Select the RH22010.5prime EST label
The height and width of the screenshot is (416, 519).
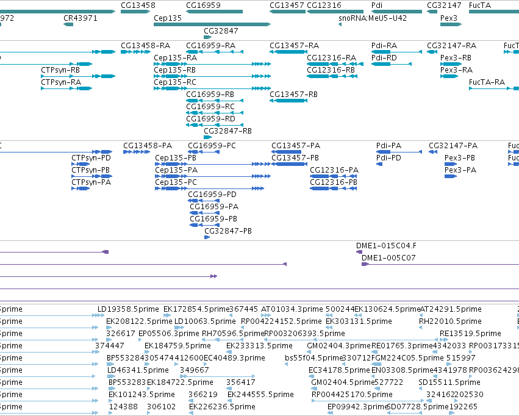point(450,321)
